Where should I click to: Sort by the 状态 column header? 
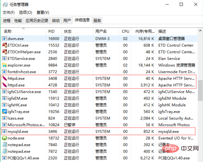[78, 32]
